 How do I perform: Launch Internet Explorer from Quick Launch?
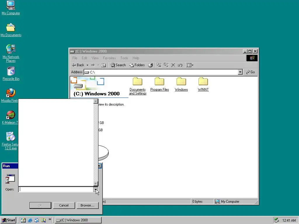30,220
